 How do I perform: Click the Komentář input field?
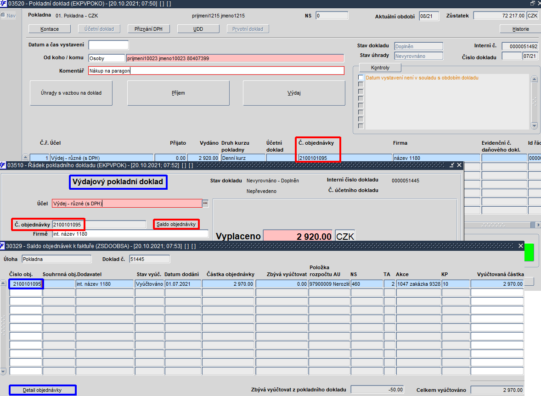point(216,71)
